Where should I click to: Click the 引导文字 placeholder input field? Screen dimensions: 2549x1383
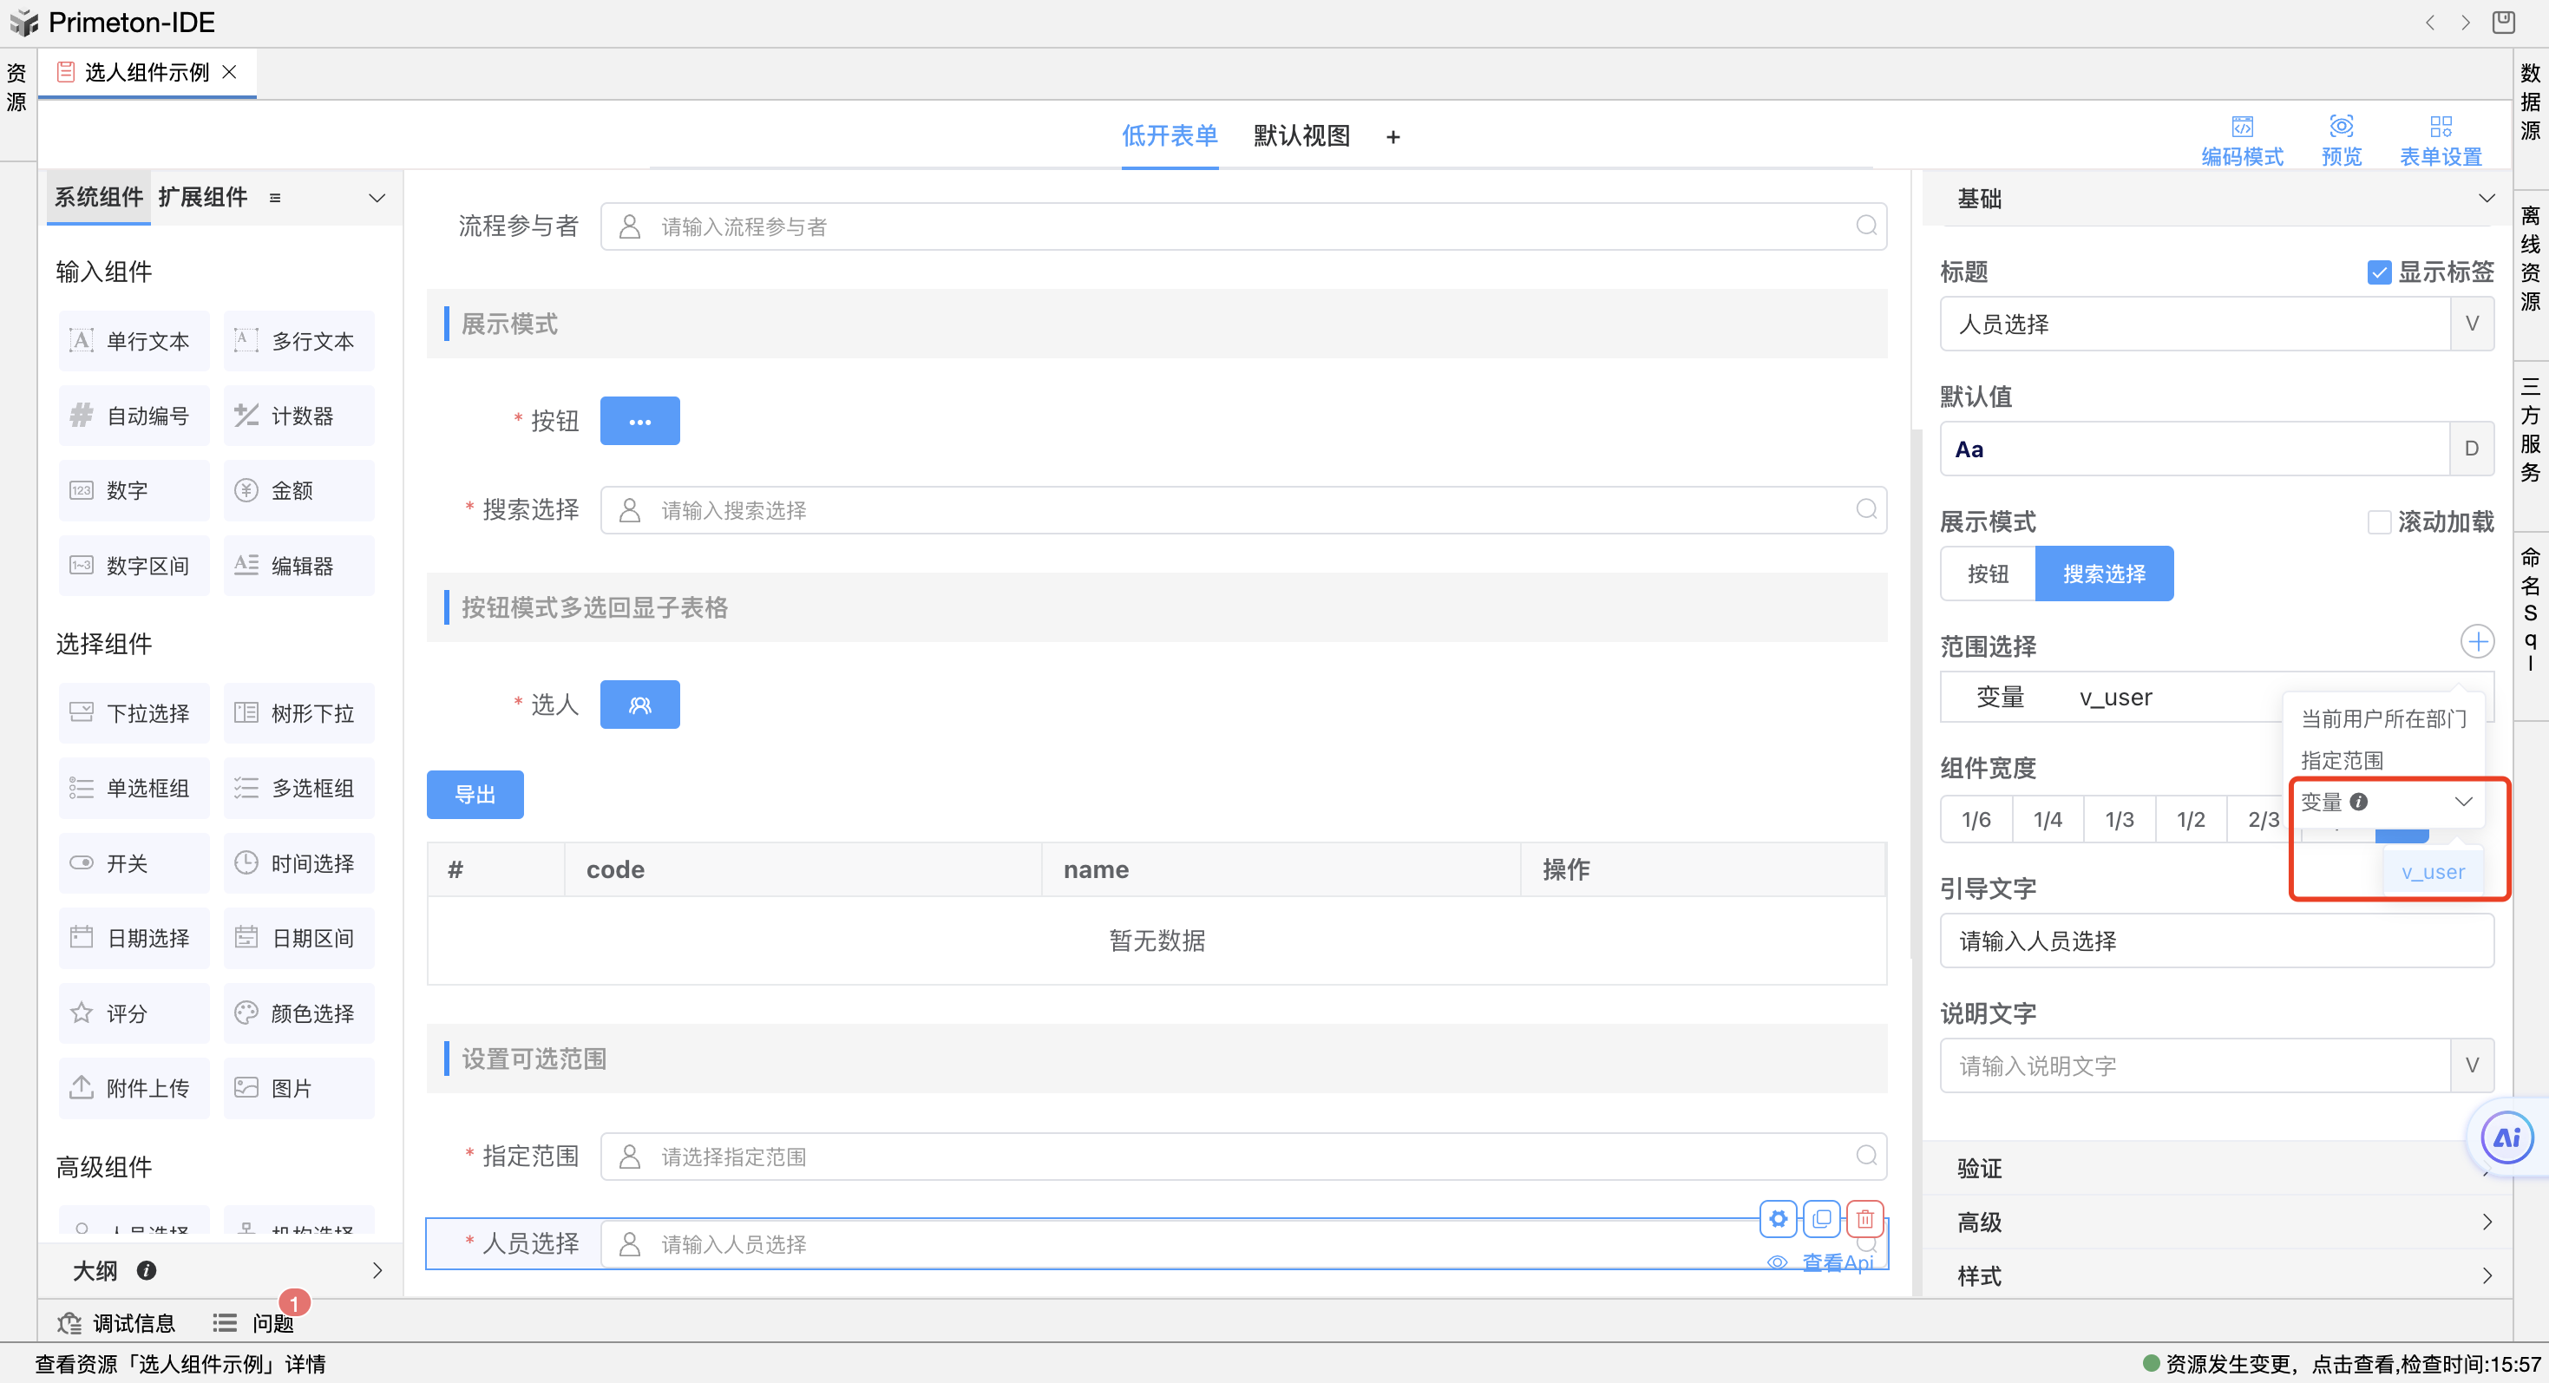pyautogui.click(x=2215, y=941)
